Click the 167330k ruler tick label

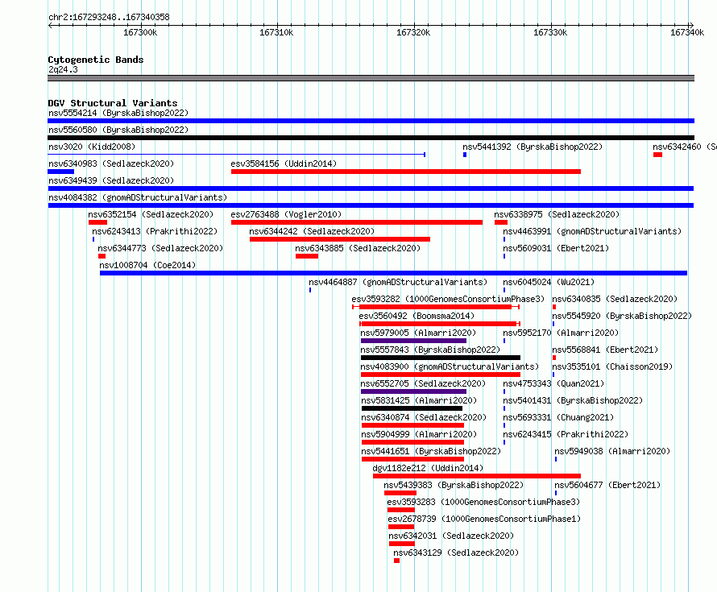coord(550,32)
